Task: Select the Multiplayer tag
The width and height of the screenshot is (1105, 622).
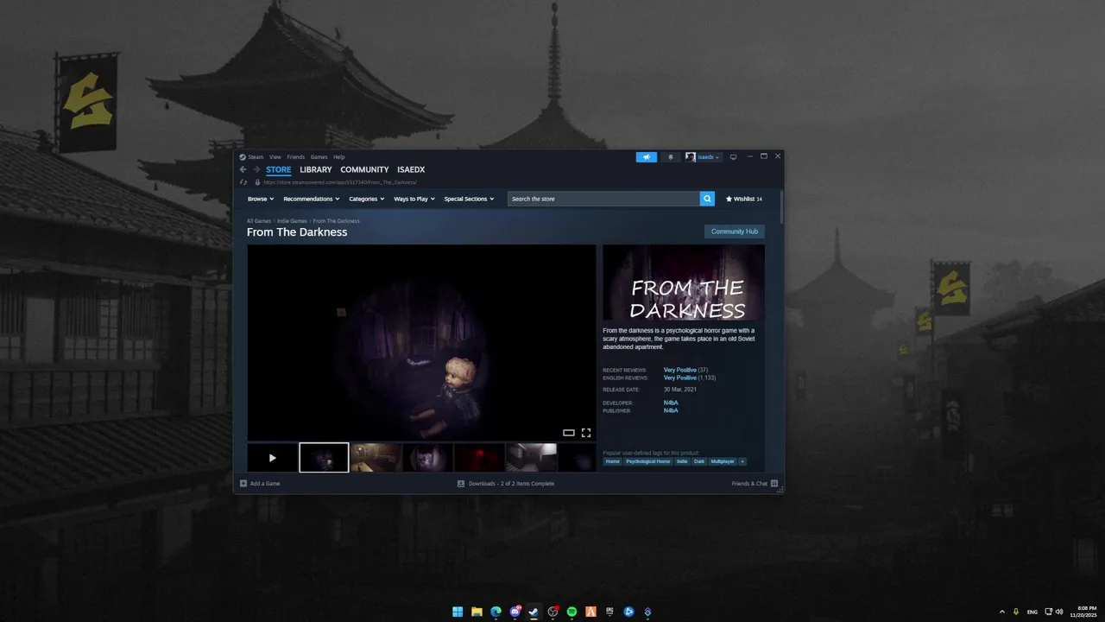Action: pyautogui.click(x=723, y=461)
